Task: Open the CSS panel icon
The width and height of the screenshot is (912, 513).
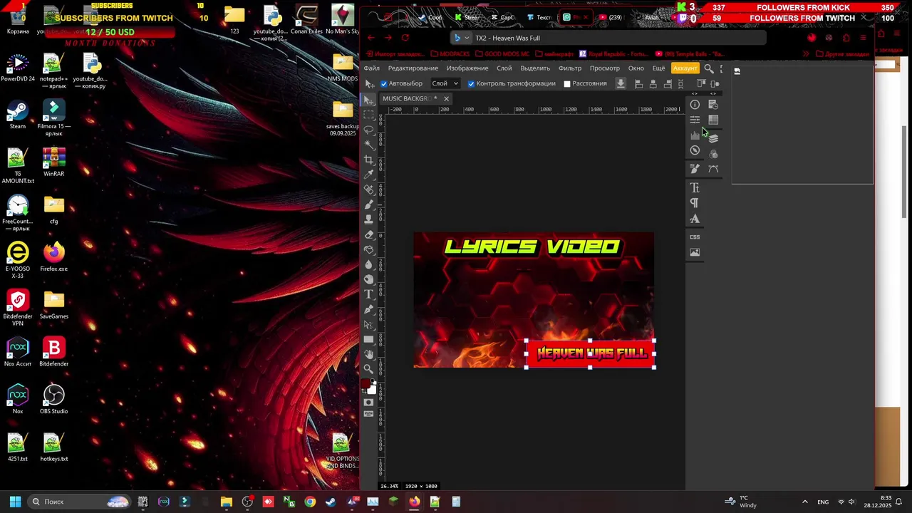Action: [x=695, y=237]
